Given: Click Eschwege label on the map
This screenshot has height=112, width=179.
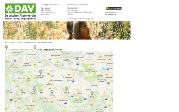Looking at the screenshot, I should 21,78.
